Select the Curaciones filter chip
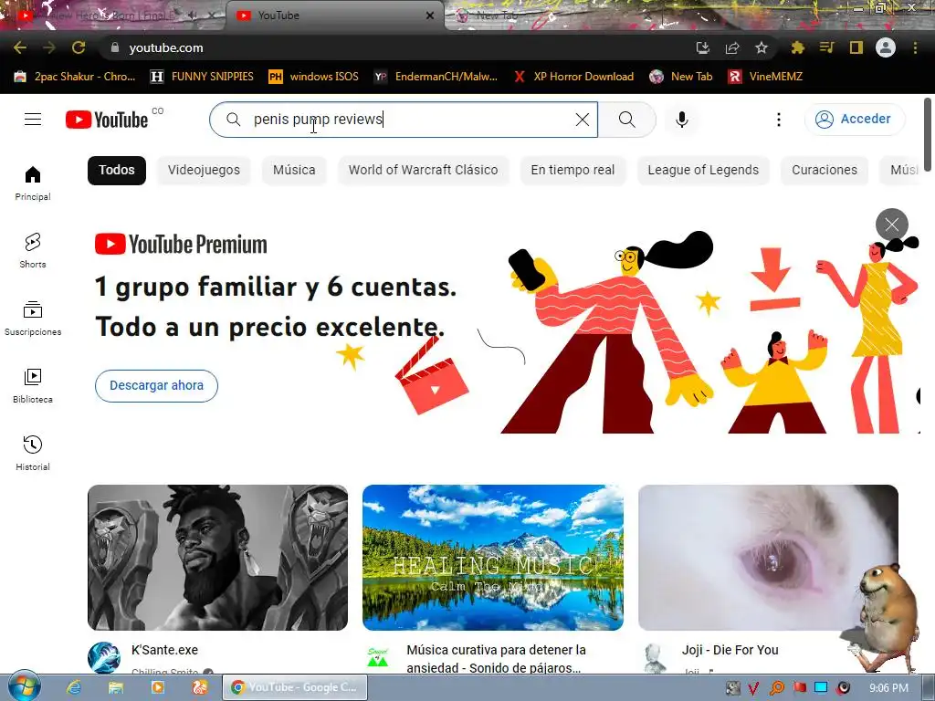Screen dimensions: 935x701 [x=825, y=170]
